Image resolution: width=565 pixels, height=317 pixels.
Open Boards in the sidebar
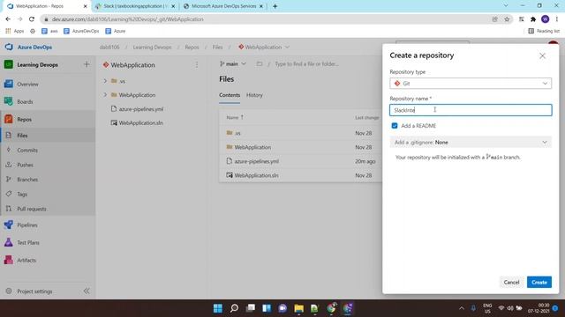point(25,102)
